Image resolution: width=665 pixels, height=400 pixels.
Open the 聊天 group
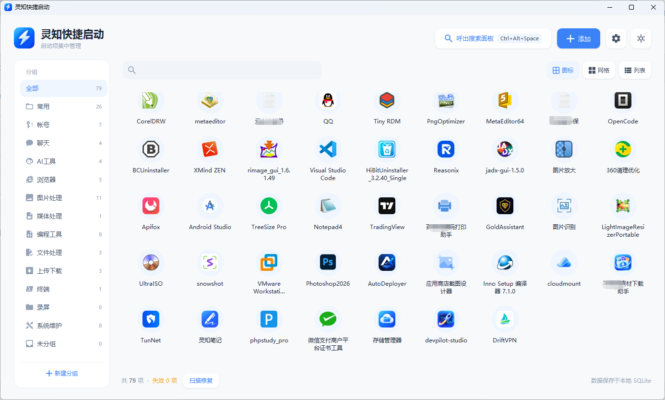pos(64,143)
